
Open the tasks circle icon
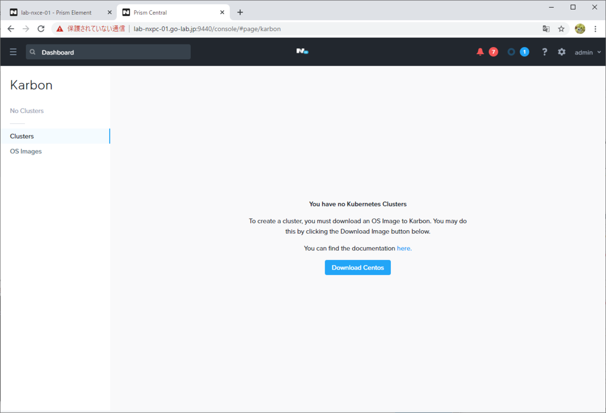click(x=511, y=52)
